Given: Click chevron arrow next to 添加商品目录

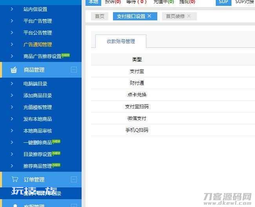Looking at the screenshot, I should pyautogui.click(x=12, y=95).
